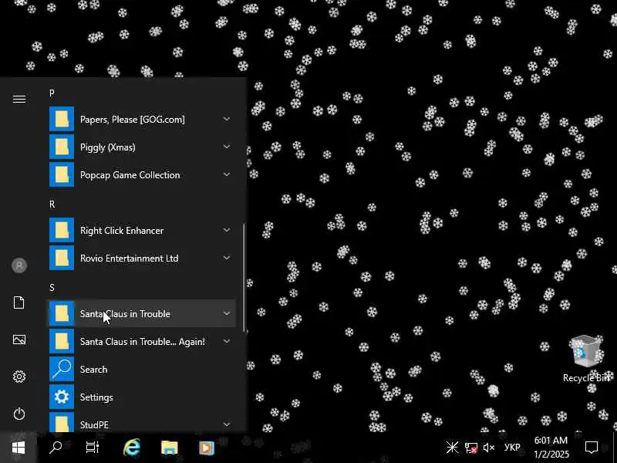Click the Windows Start button

pyautogui.click(x=19, y=448)
